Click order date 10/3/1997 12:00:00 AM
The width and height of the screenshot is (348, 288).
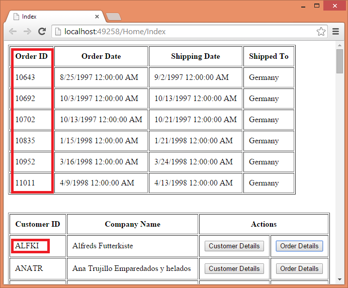point(99,99)
